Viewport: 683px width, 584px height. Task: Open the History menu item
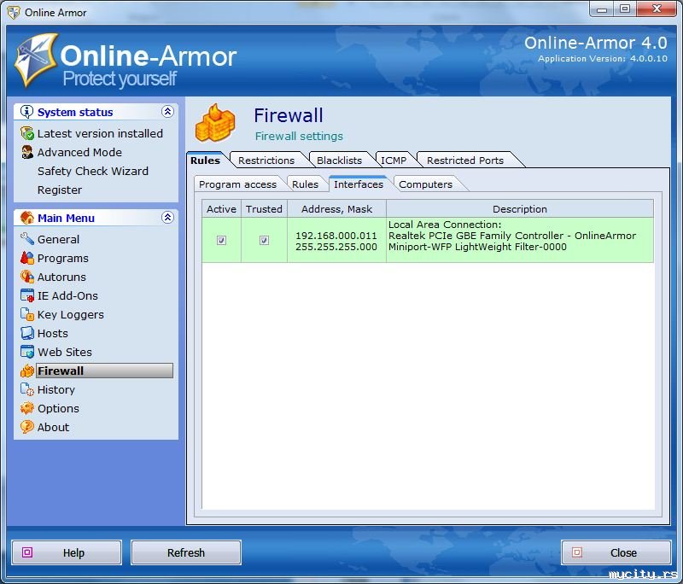click(x=56, y=389)
